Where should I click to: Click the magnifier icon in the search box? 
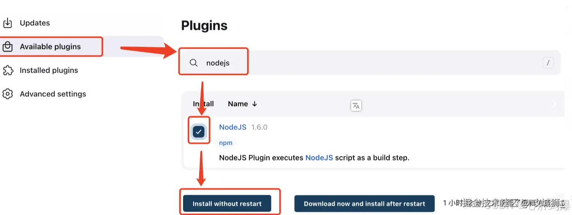click(x=194, y=63)
